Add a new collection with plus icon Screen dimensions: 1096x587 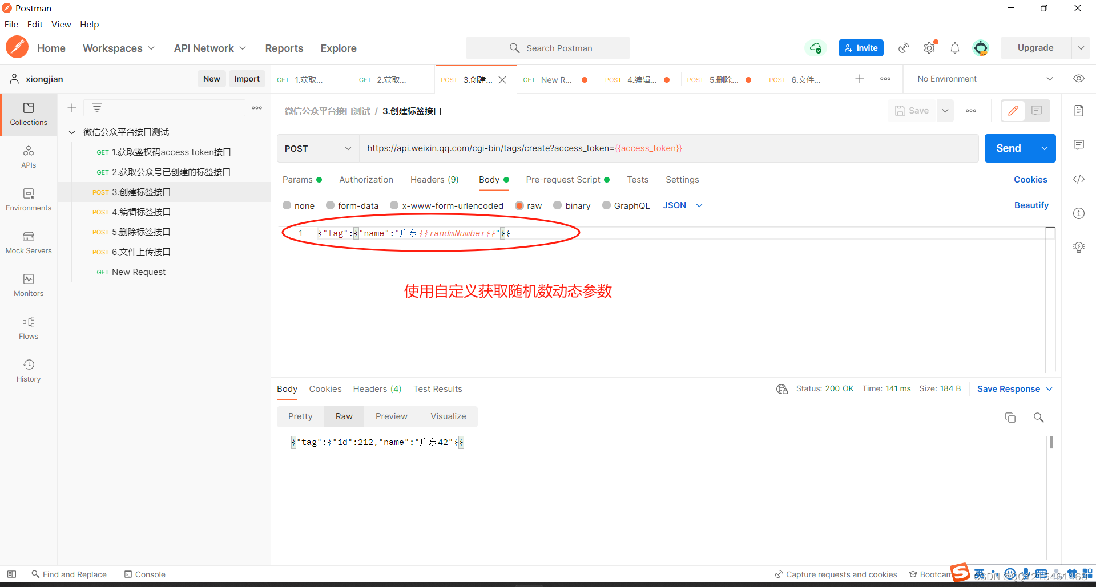click(72, 108)
